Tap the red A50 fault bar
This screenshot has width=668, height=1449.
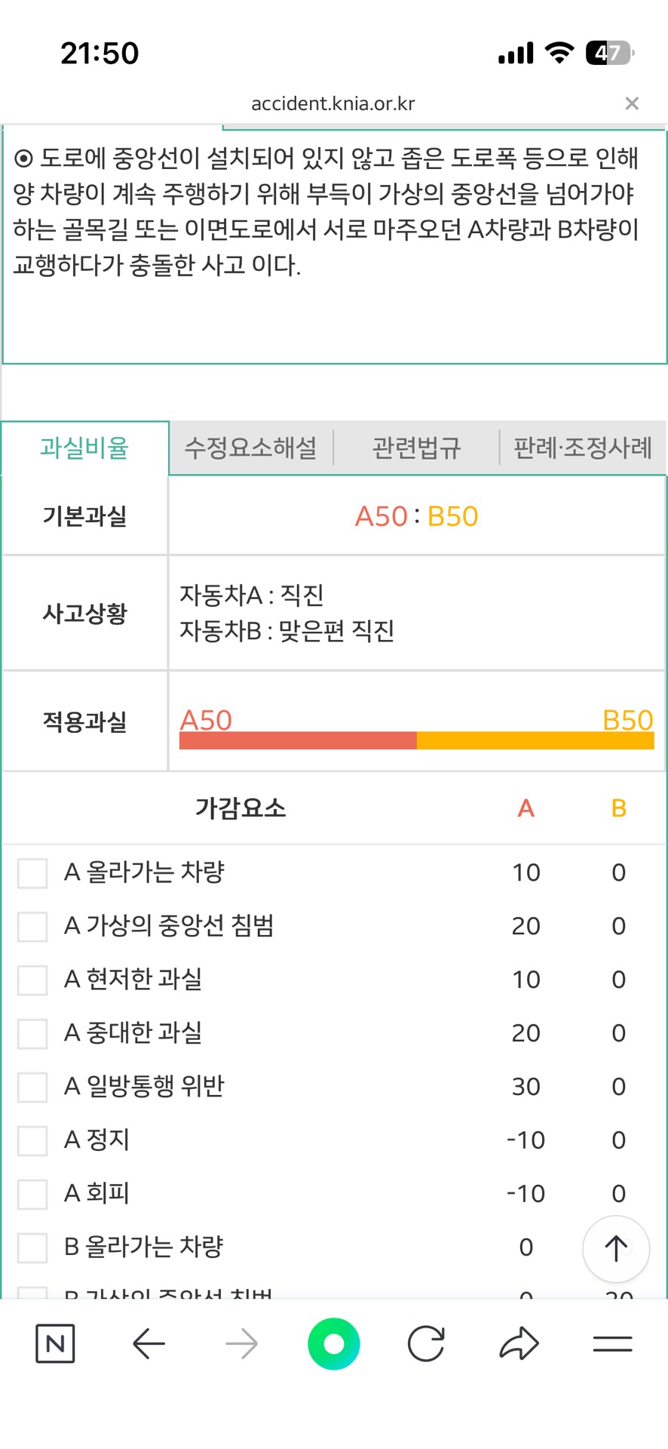pos(298,740)
